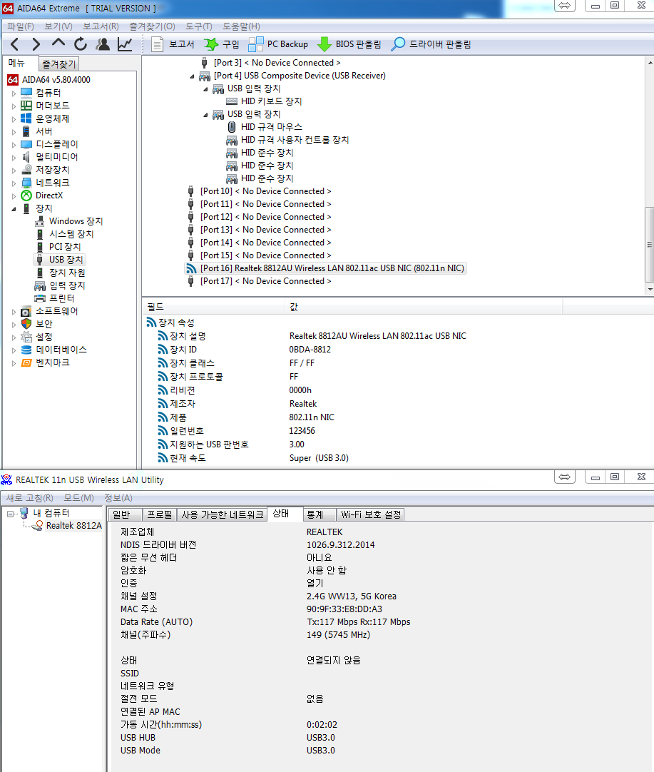The width and height of the screenshot is (654, 772).
Task: Click the 필드 column header
Action: pyautogui.click(x=213, y=307)
